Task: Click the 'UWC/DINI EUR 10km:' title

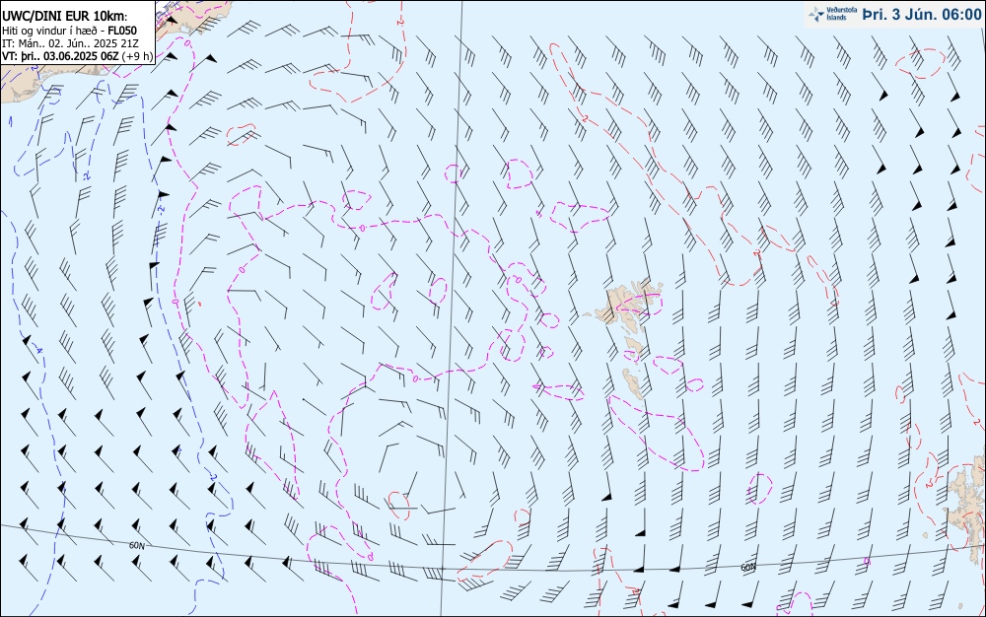Action: pyautogui.click(x=65, y=17)
